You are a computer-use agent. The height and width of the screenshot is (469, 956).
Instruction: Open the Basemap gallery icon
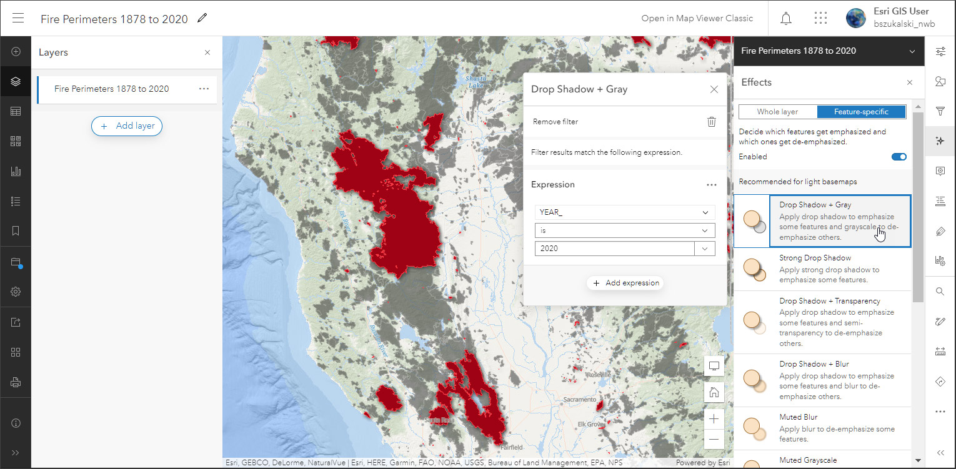[x=16, y=141]
